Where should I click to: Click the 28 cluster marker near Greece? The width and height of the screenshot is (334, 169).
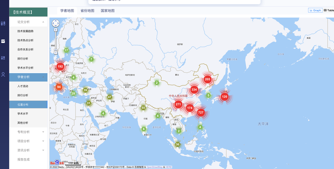pos(73,93)
